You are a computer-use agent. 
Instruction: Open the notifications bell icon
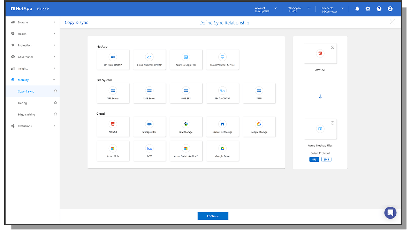click(x=357, y=9)
